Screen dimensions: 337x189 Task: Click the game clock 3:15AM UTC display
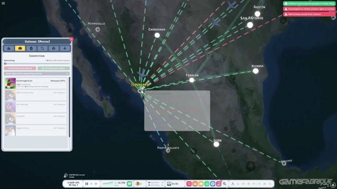pos(73,184)
